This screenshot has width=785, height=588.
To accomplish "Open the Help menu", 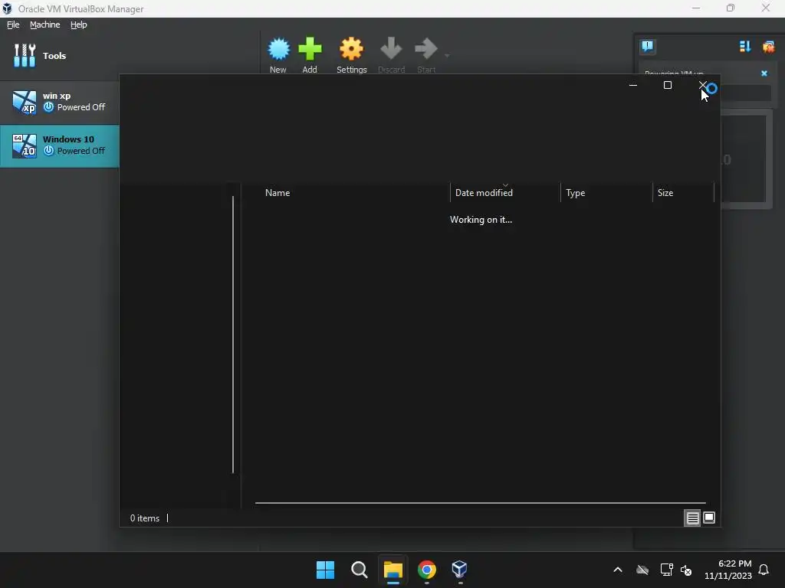I will pos(79,24).
